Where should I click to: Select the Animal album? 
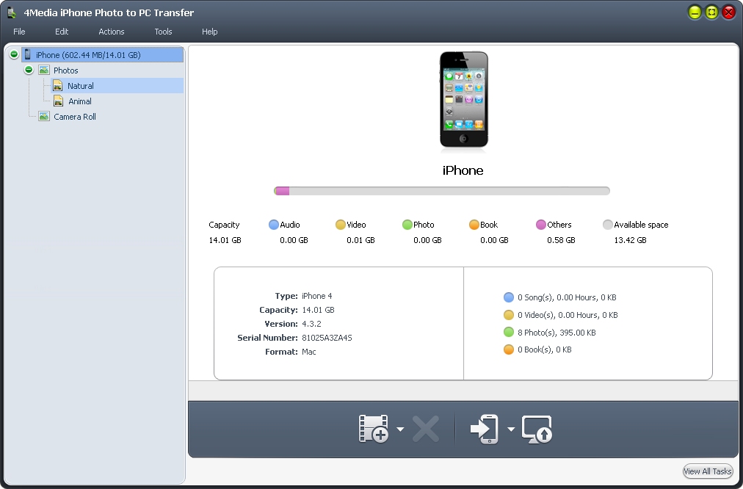tap(80, 101)
